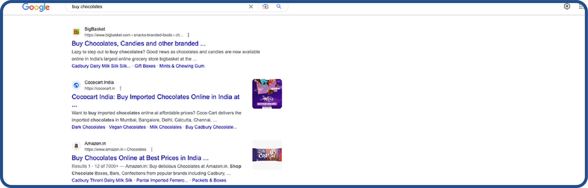This screenshot has height=188, width=588.
Task: Click the Cococart India globe favicon
Action: 76,85
